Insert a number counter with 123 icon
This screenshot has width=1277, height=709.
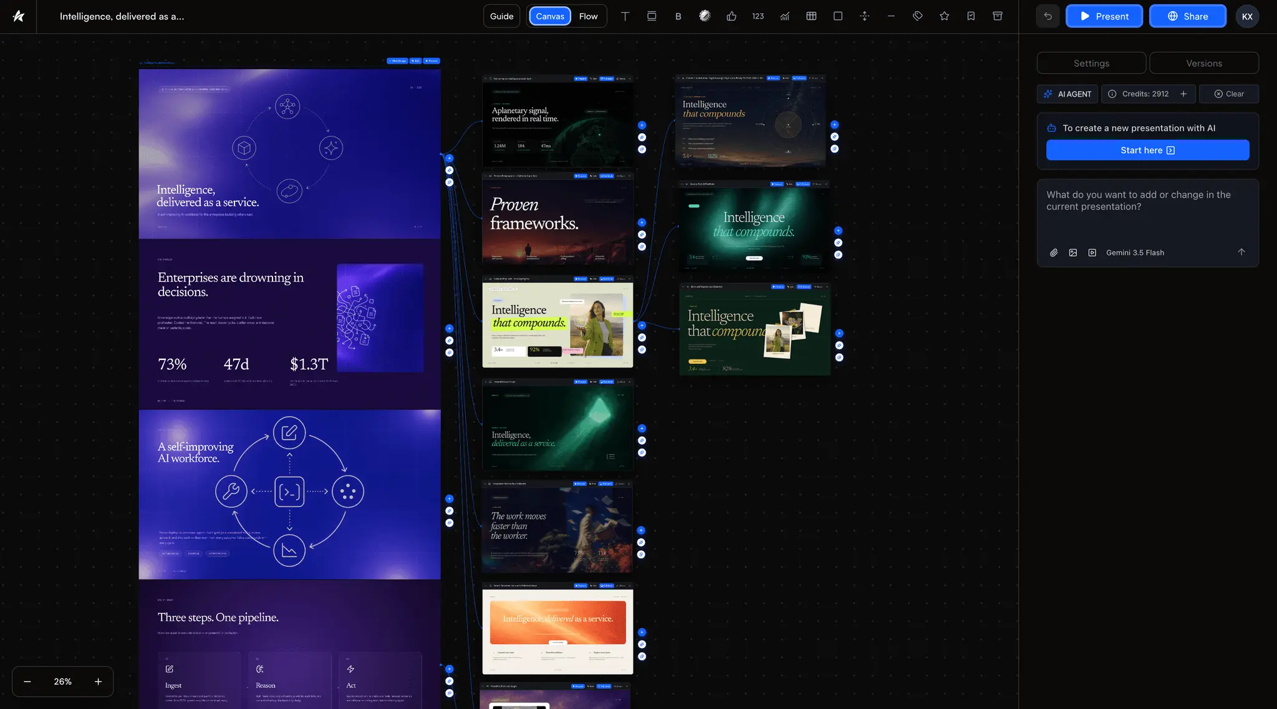click(x=758, y=16)
